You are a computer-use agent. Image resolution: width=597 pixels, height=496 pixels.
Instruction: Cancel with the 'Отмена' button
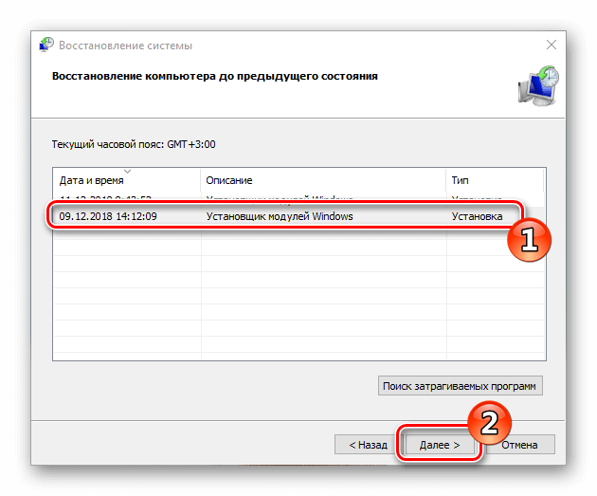coord(519,445)
